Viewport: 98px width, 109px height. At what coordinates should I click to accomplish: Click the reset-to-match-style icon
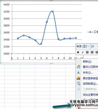79,67
